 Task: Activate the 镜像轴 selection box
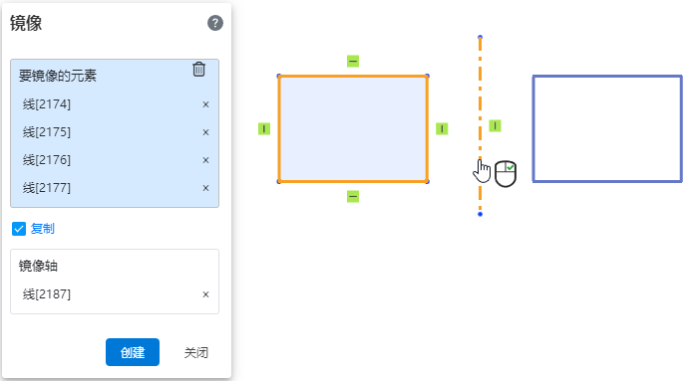(115, 282)
